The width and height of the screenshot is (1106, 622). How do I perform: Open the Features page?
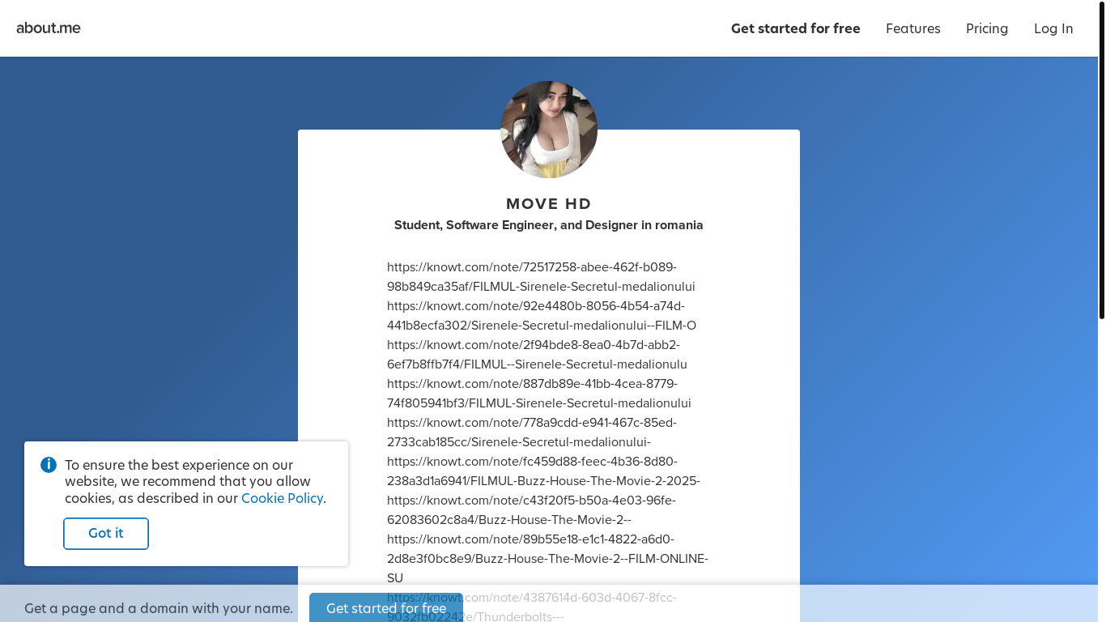[x=912, y=28]
